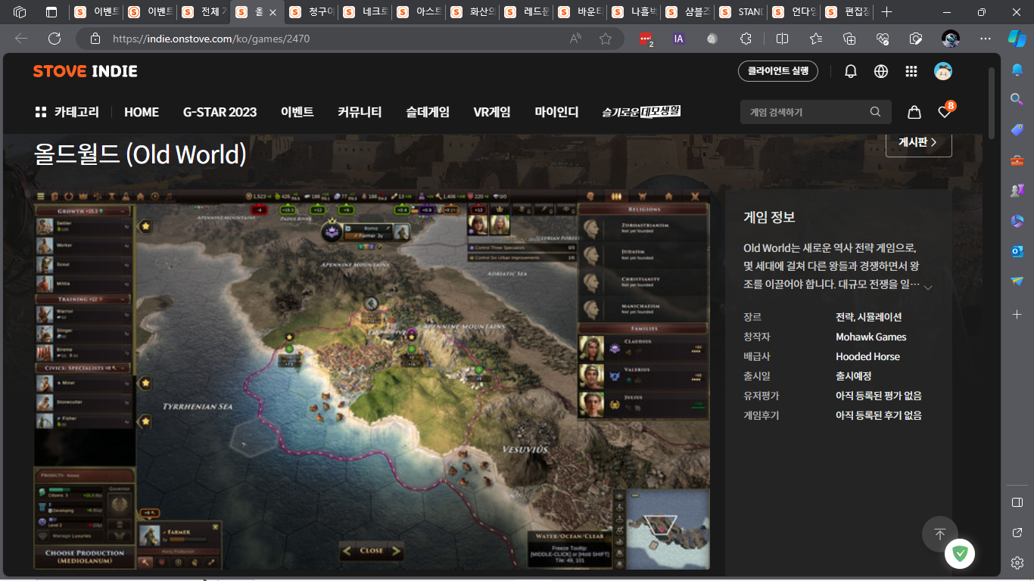The height and width of the screenshot is (581, 1034).
Task: Click the globe language icon
Action: 881,71
